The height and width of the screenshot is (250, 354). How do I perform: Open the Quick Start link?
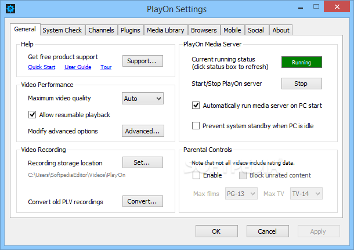42,67
